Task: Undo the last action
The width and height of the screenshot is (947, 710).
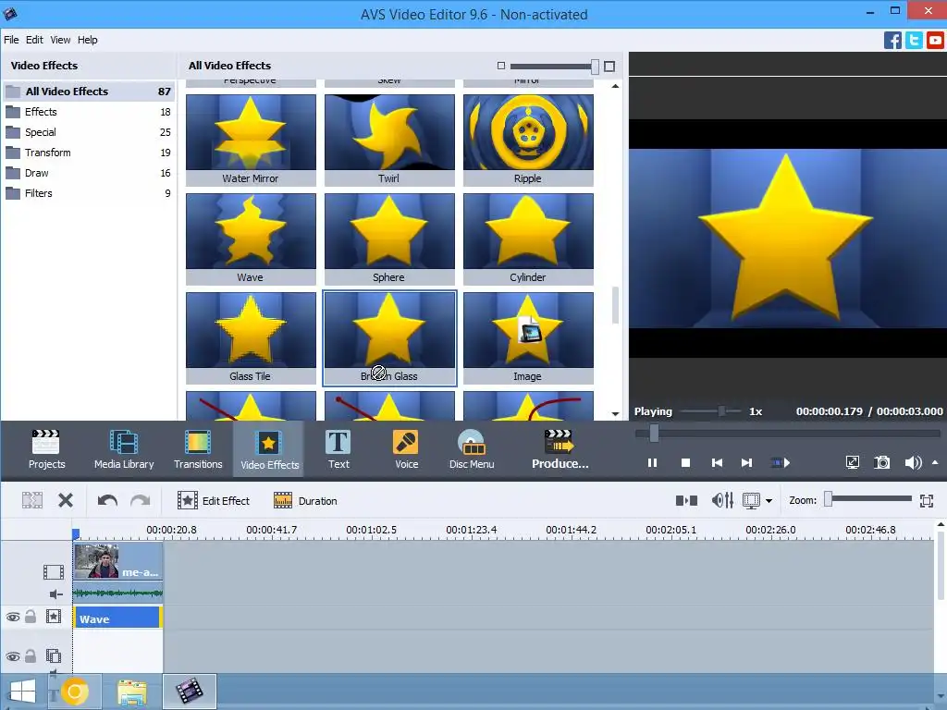Action: [107, 500]
